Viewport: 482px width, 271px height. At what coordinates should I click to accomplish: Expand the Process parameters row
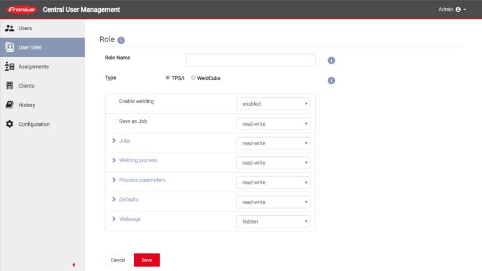point(114,180)
